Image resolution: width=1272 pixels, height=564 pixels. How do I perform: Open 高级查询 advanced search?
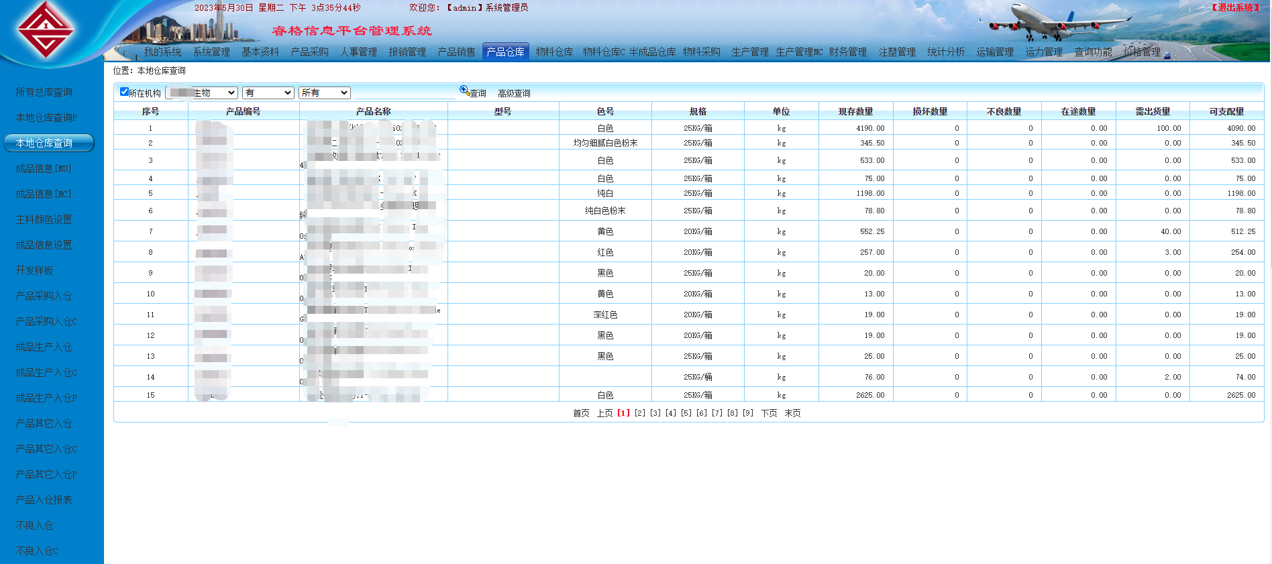514,94
